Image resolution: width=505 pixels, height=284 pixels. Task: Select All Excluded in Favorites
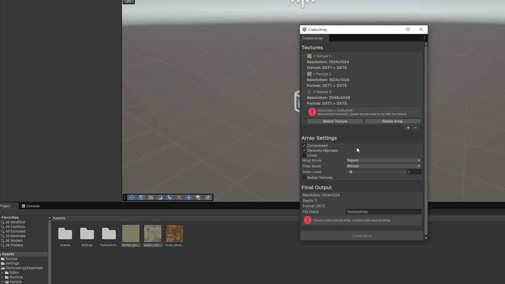[15, 231]
